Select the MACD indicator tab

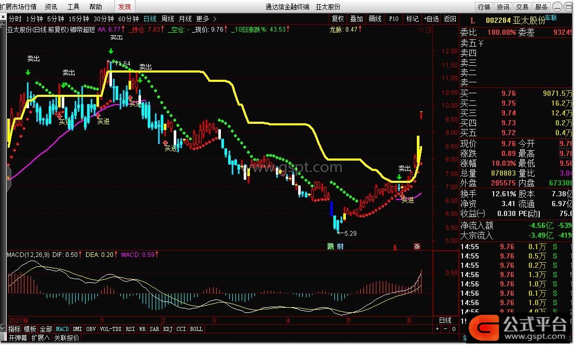point(62,329)
